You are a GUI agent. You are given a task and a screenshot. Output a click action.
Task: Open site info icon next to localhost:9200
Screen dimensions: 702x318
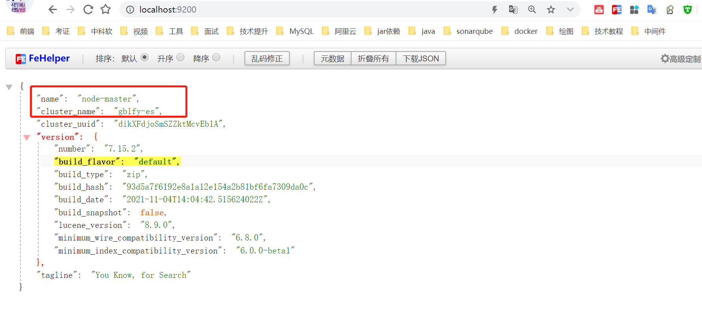point(130,9)
